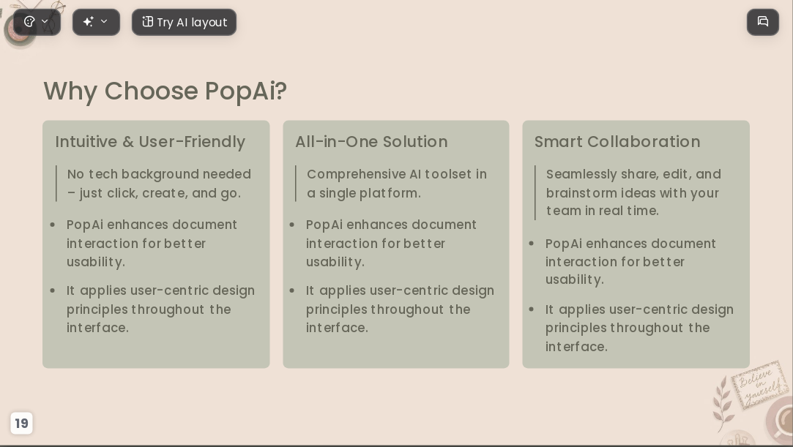Click the 'PopAi enhances document' bullet in the Smart Collaboration card
The image size is (793, 447).
click(x=630, y=261)
